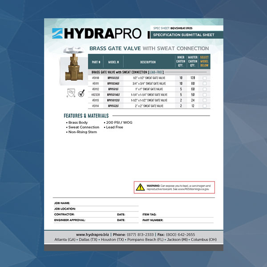Click model number HPVSG114LF

coord(113,95)
